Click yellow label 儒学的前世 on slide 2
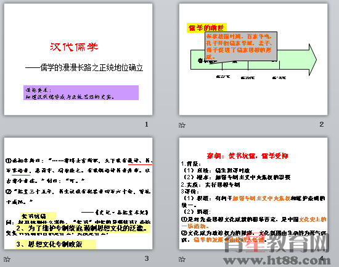 click(206, 28)
